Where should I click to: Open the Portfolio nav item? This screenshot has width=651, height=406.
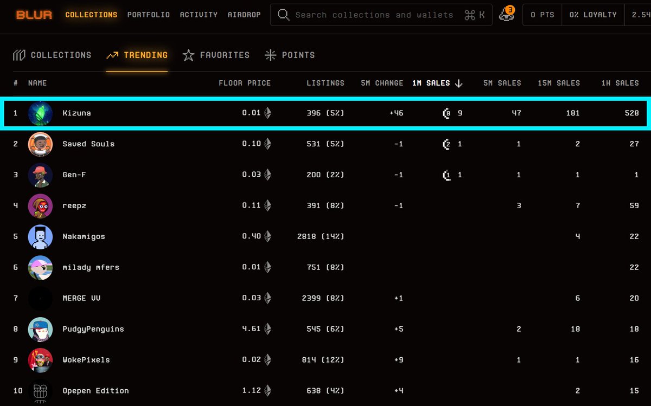149,15
